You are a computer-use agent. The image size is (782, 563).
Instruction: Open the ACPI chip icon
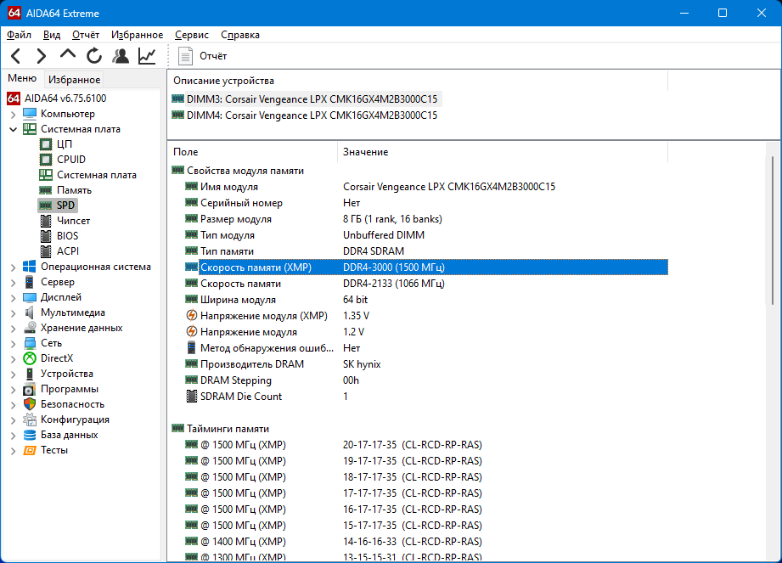[45, 251]
